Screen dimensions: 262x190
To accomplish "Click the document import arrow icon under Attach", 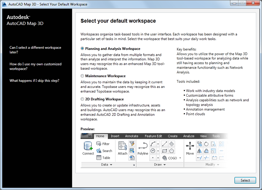I will coord(132,158).
